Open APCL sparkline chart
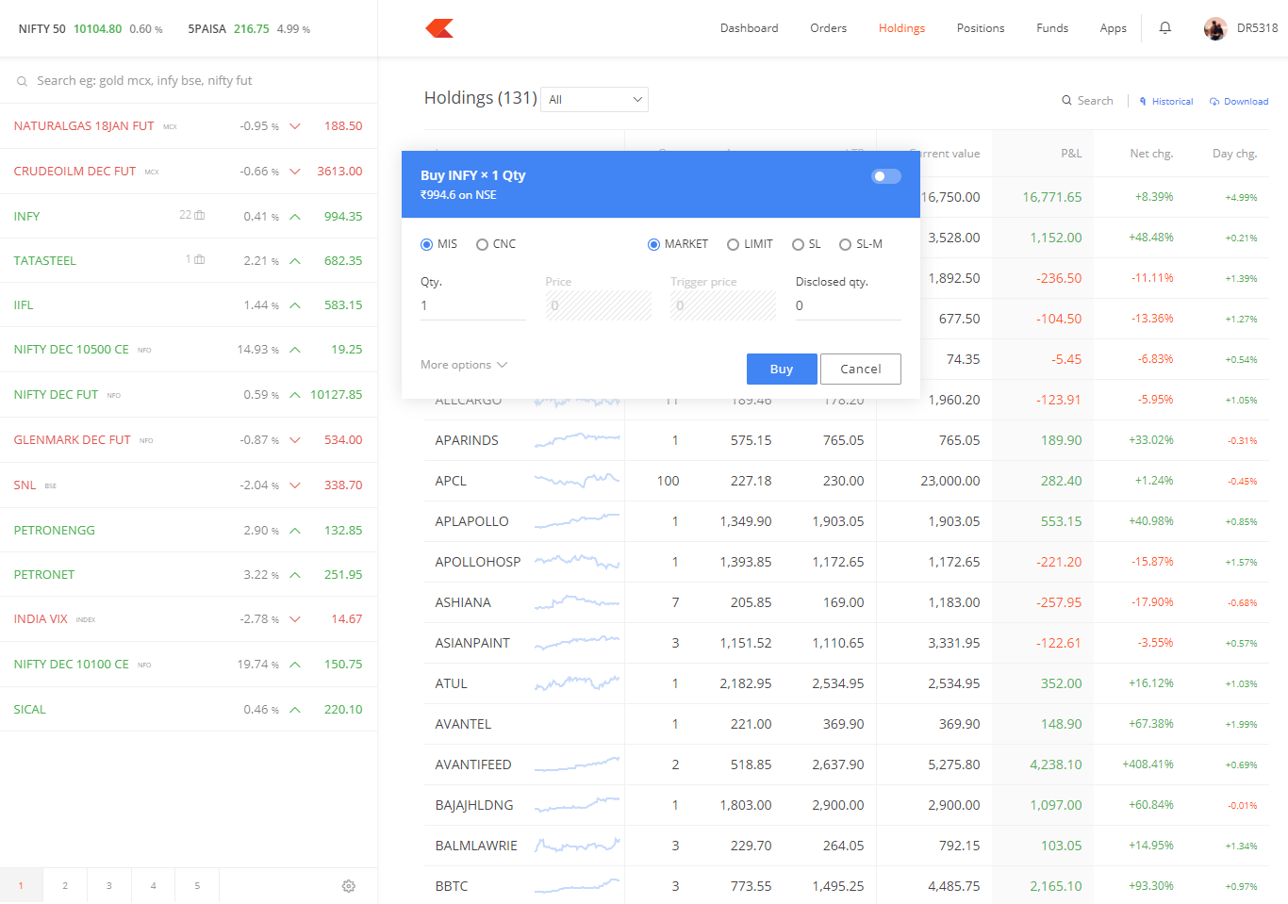Viewport: 1288px width, 904px height. (577, 480)
